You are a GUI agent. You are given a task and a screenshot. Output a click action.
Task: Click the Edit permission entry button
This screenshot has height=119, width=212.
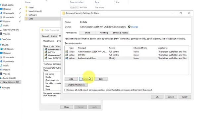(x=101, y=79)
